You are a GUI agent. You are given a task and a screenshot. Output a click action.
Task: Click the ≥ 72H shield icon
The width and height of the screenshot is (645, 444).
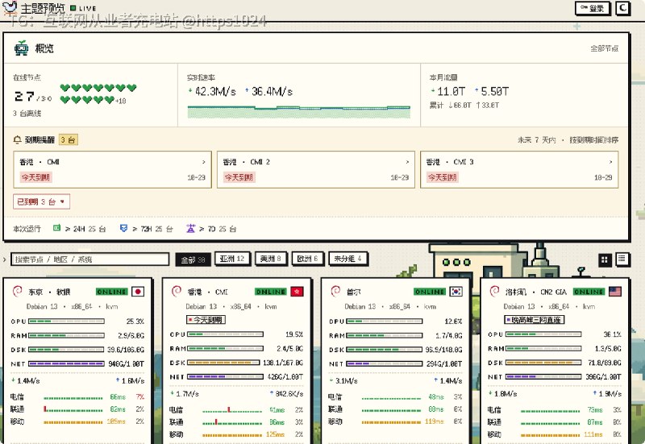tap(123, 228)
